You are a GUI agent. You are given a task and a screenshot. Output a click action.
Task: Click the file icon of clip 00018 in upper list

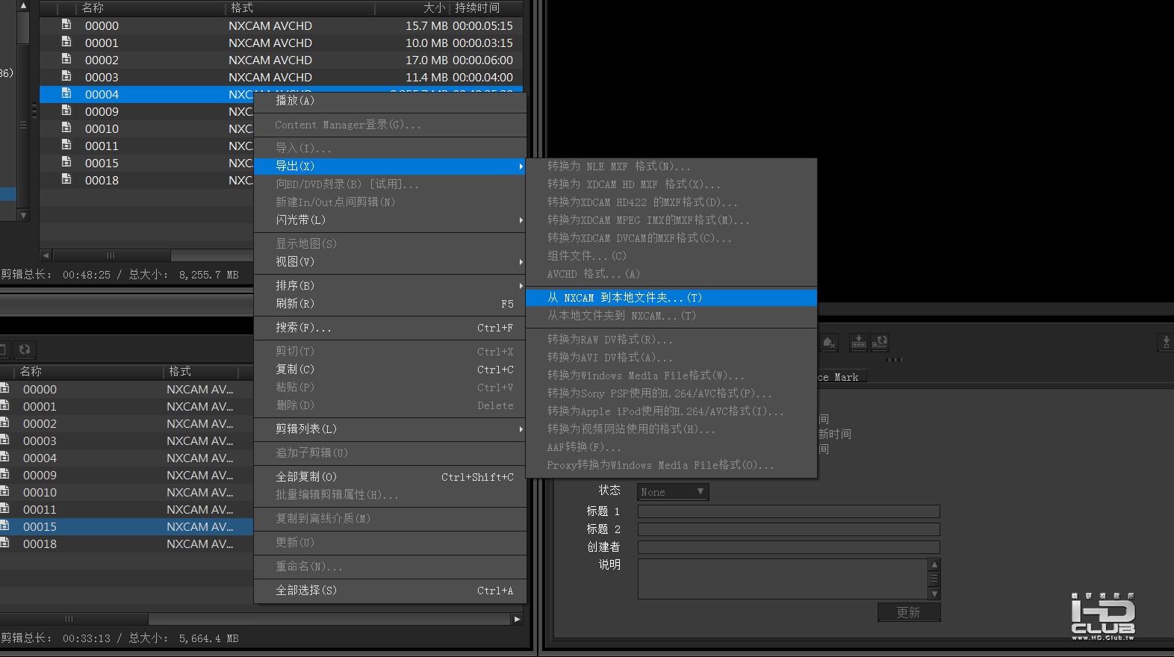pos(66,179)
